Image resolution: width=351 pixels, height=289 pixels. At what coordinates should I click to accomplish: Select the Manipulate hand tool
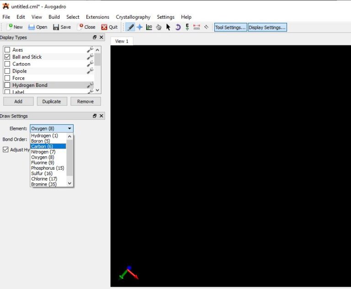(x=159, y=27)
